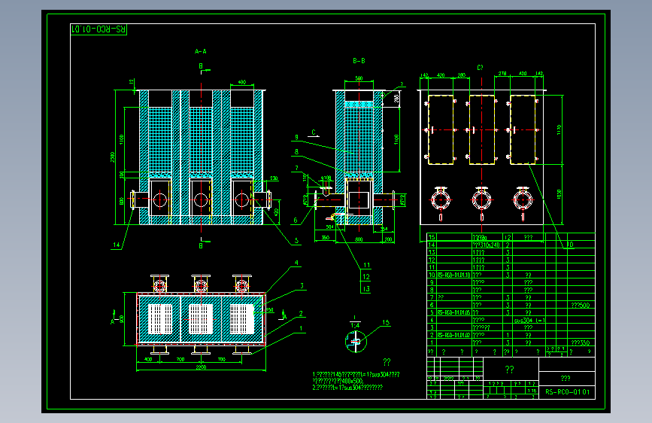652x423 pixels.
Task: Click drawing code cell in parts list row 5
Action: [454, 312]
